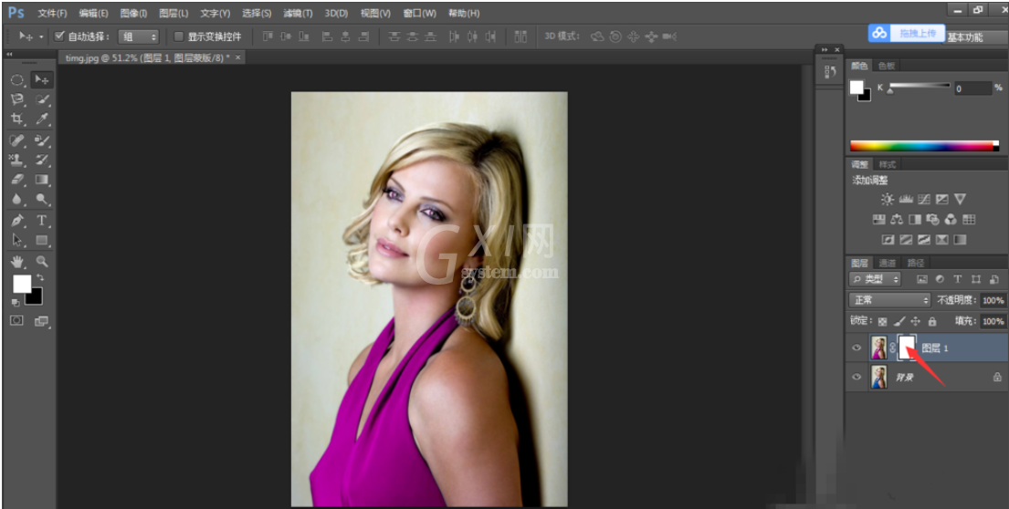This screenshot has width=1009, height=509.
Task: Add Brightness/Contrast adjustment
Action: point(888,200)
